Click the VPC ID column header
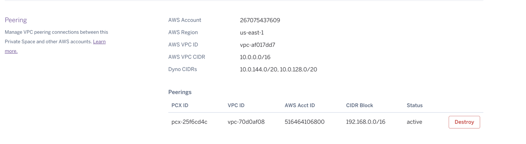This screenshot has width=526, height=144. pos(236,105)
